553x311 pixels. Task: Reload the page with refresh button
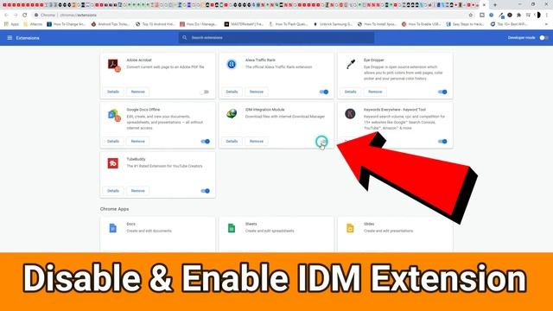pyautogui.click(x=25, y=16)
